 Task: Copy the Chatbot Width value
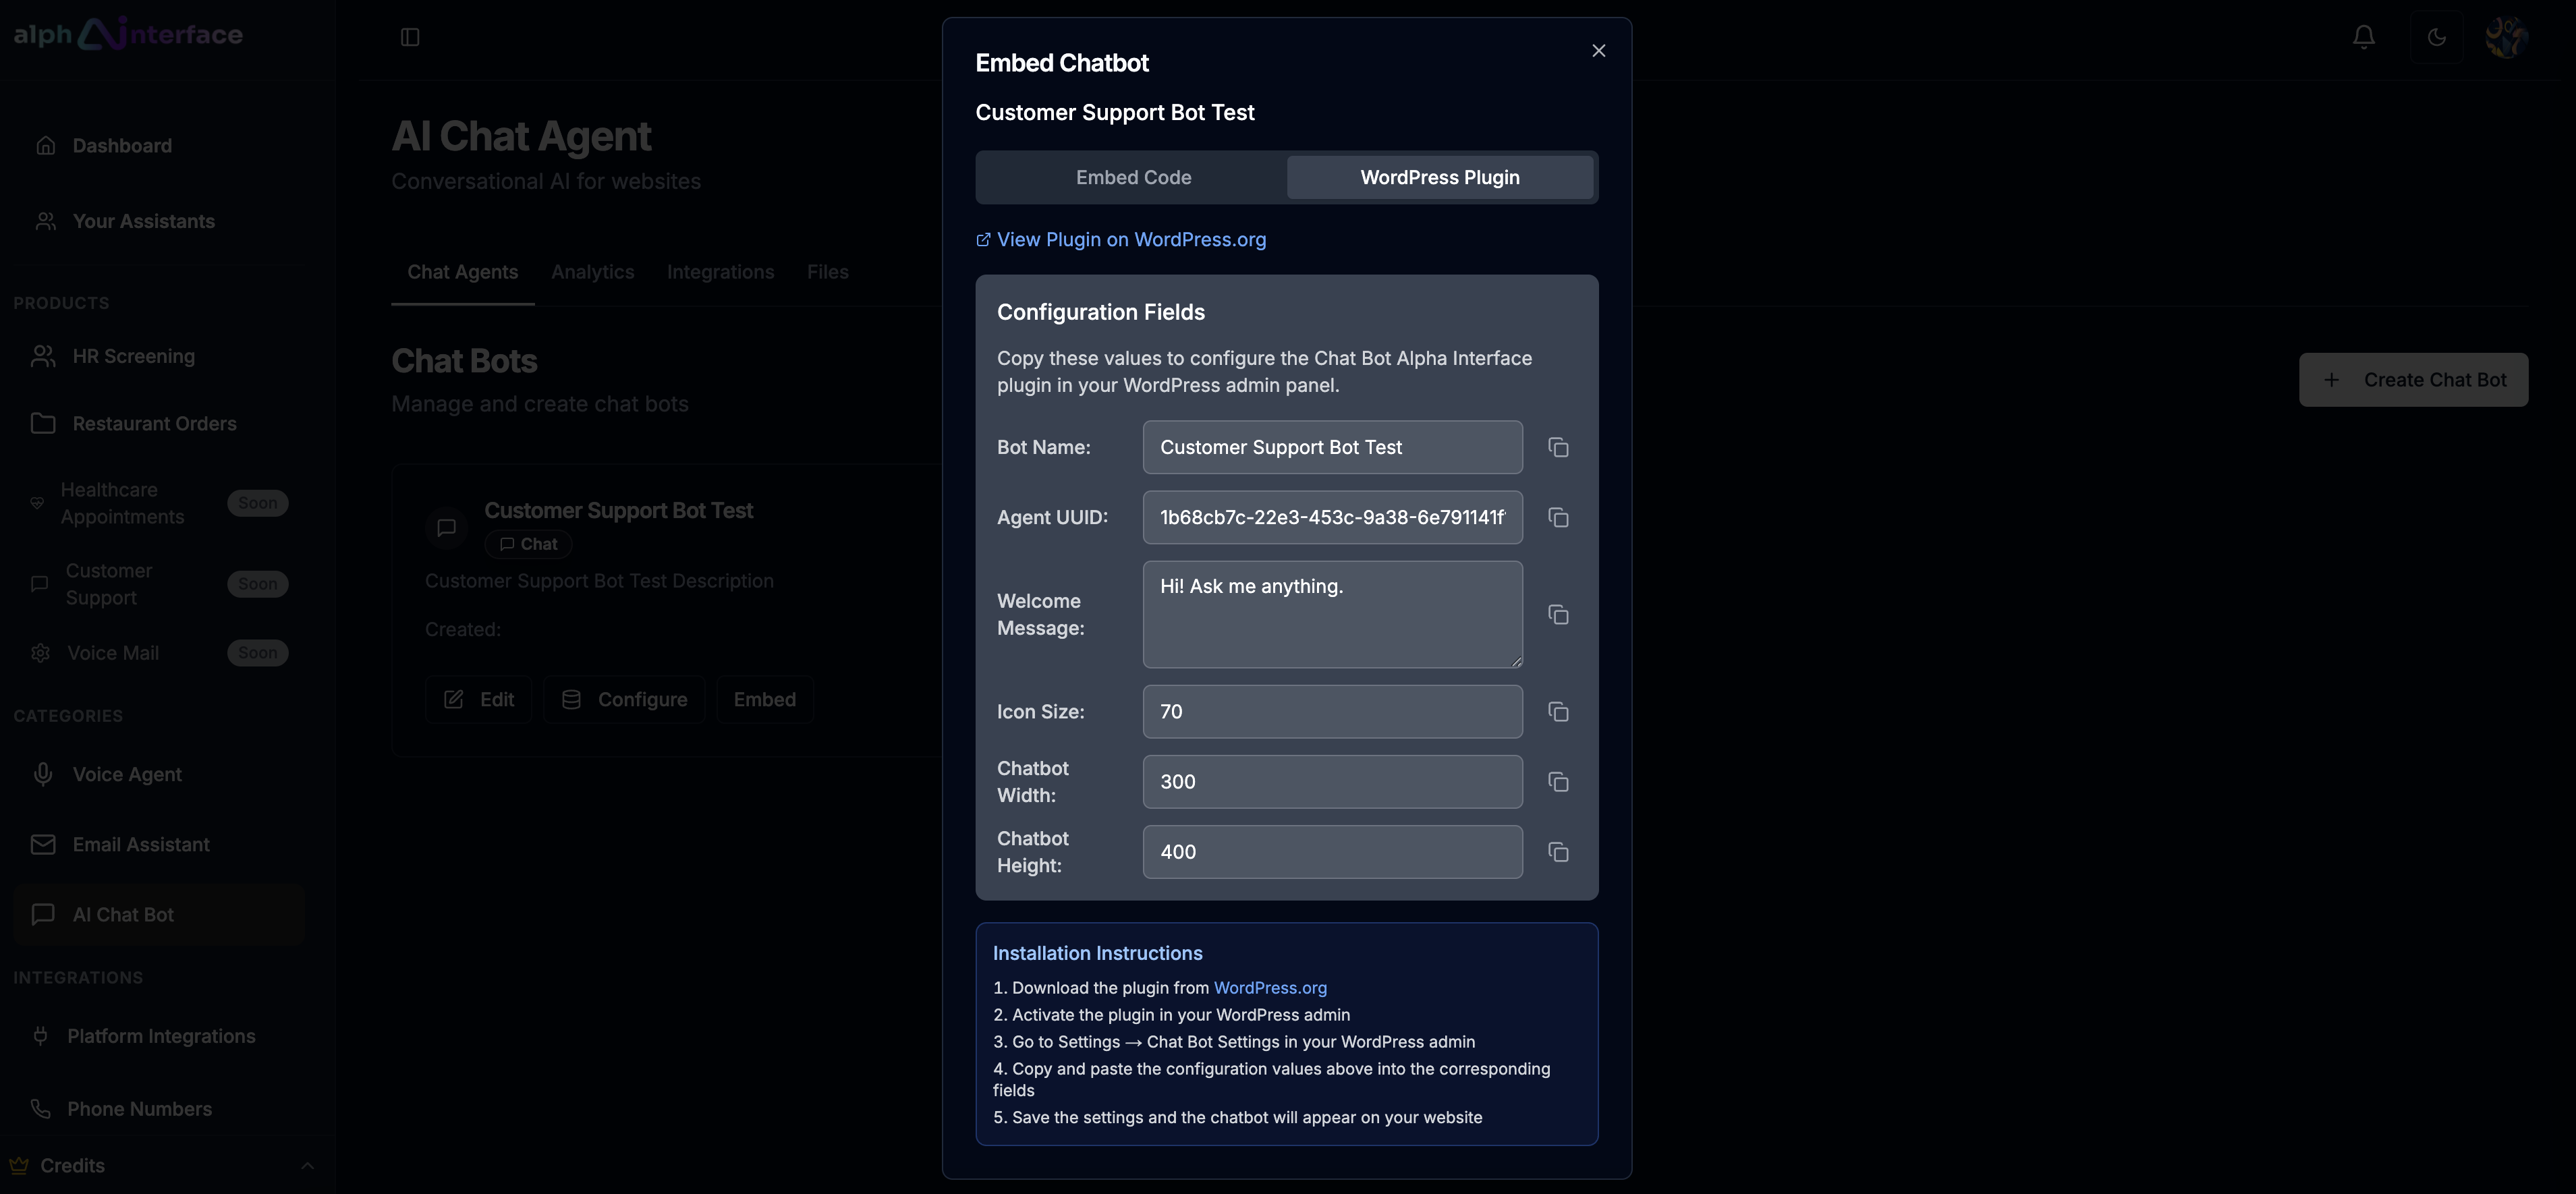tap(1557, 781)
